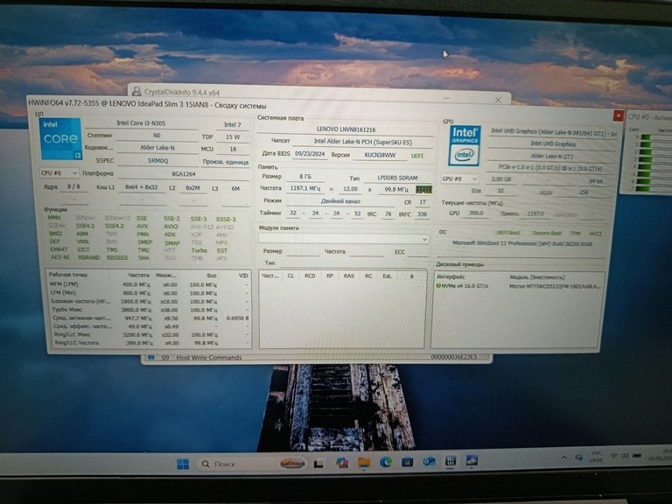This screenshot has width=672, height=504.
Task: Click the search highlight image in taskbar search
Action: pyautogui.click(x=293, y=463)
